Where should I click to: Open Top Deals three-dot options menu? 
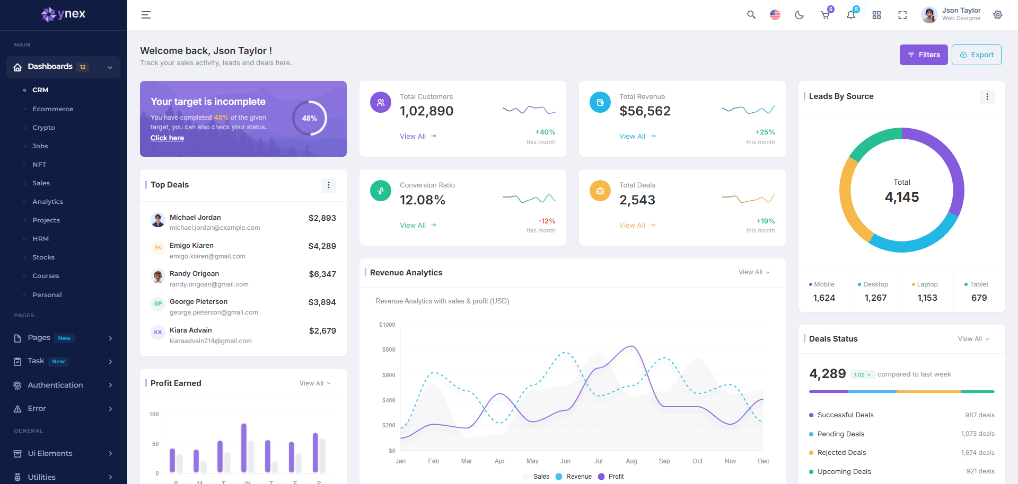(x=329, y=185)
